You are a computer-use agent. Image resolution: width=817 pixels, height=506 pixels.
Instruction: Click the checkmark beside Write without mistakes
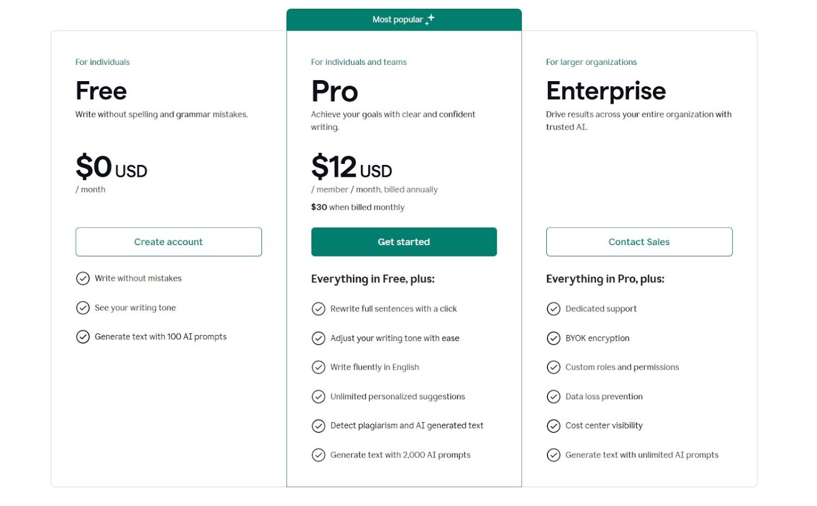point(83,278)
